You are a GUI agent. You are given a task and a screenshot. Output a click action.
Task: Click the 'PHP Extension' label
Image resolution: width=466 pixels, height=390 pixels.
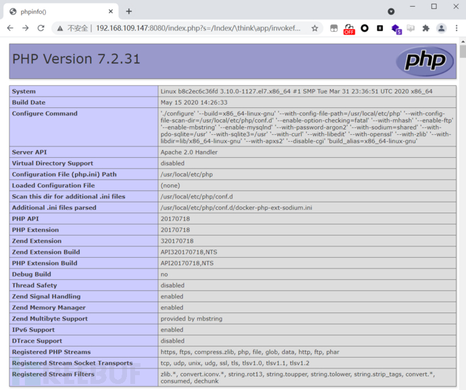35,230
